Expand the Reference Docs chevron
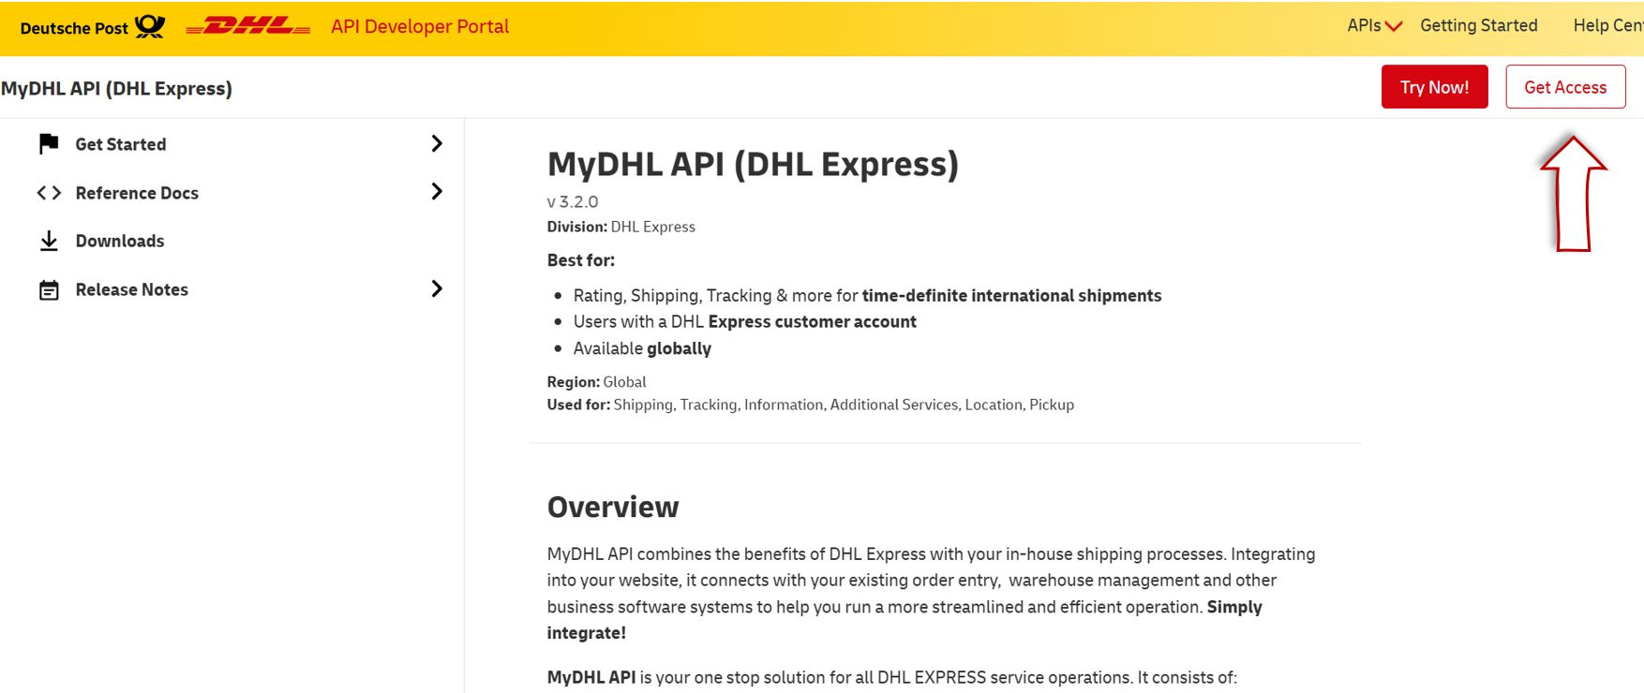Screen dimensions: 1644x693 [x=437, y=191]
